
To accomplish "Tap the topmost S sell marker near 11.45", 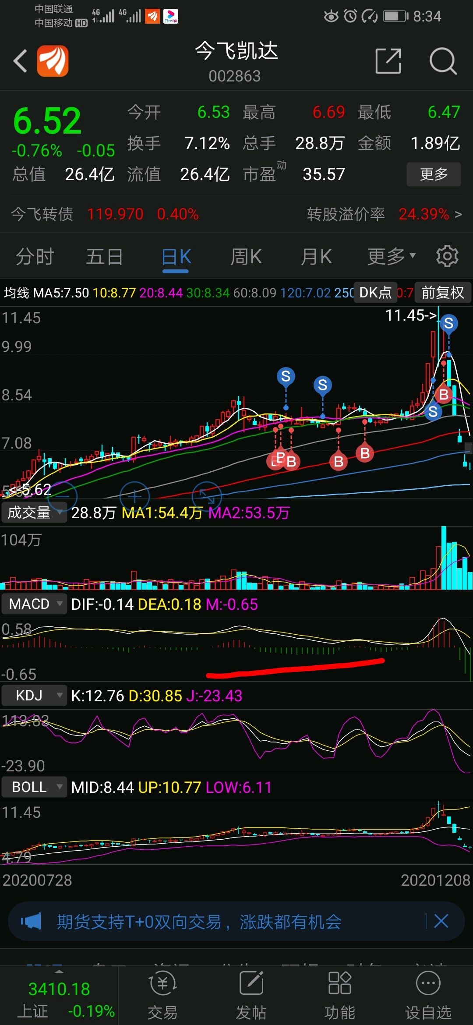I will pyautogui.click(x=448, y=323).
